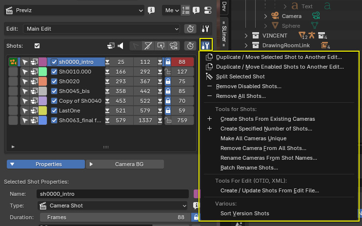Viewport: 362px width, 226px height.
Task: Uncheck the Sh0010.000 shot checkbox
Action: pyautogui.click(x=54, y=72)
